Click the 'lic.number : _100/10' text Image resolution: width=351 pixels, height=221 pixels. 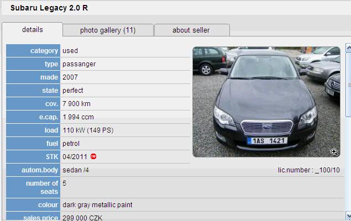[x=309, y=170]
